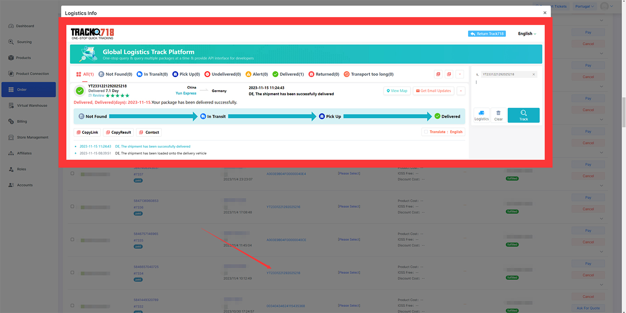Click Get Email Updates envelope button
The height and width of the screenshot is (313, 626).
pyautogui.click(x=433, y=91)
